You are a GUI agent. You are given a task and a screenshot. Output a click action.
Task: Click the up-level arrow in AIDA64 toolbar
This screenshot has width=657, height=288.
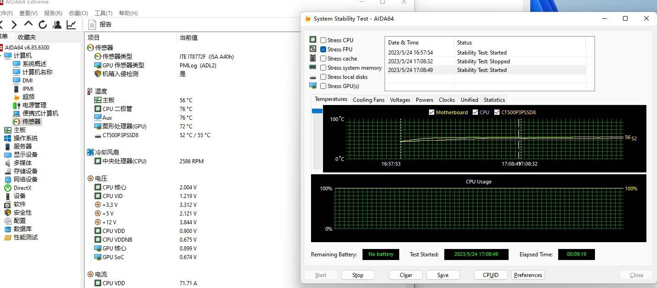tap(28, 24)
